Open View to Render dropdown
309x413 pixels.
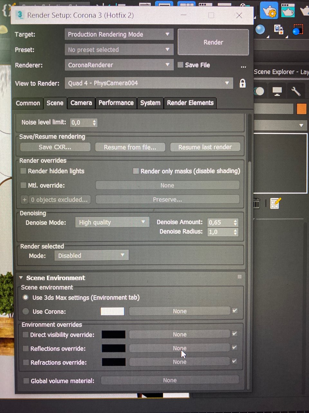(x=149, y=83)
